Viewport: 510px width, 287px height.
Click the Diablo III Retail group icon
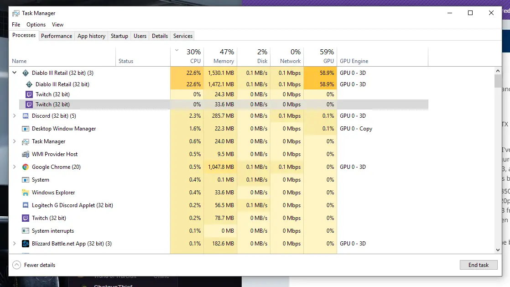[x=26, y=73]
